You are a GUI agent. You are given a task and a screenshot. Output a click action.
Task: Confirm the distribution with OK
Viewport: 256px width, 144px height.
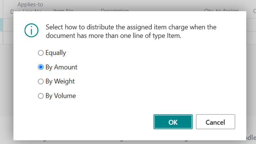click(x=173, y=122)
